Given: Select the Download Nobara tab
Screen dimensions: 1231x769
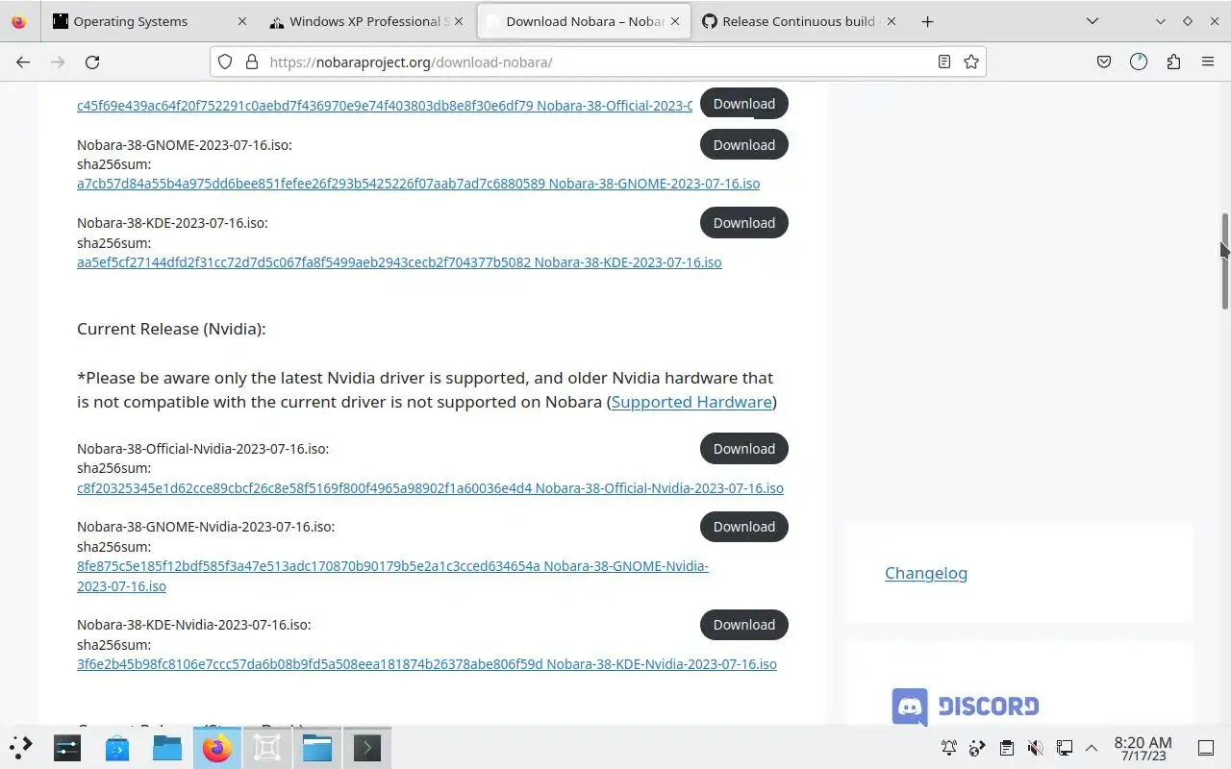Looking at the screenshot, I should 585,21.
